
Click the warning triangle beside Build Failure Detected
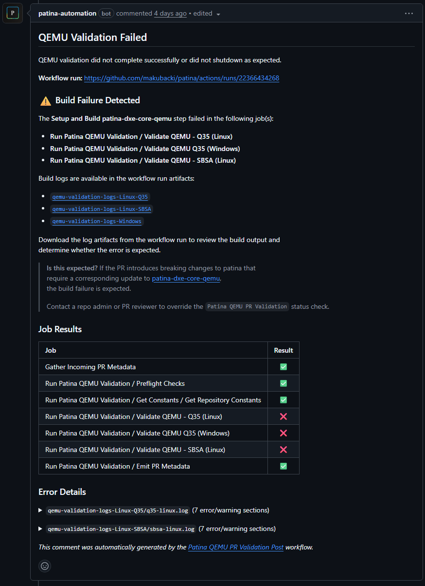click(45, 101)
